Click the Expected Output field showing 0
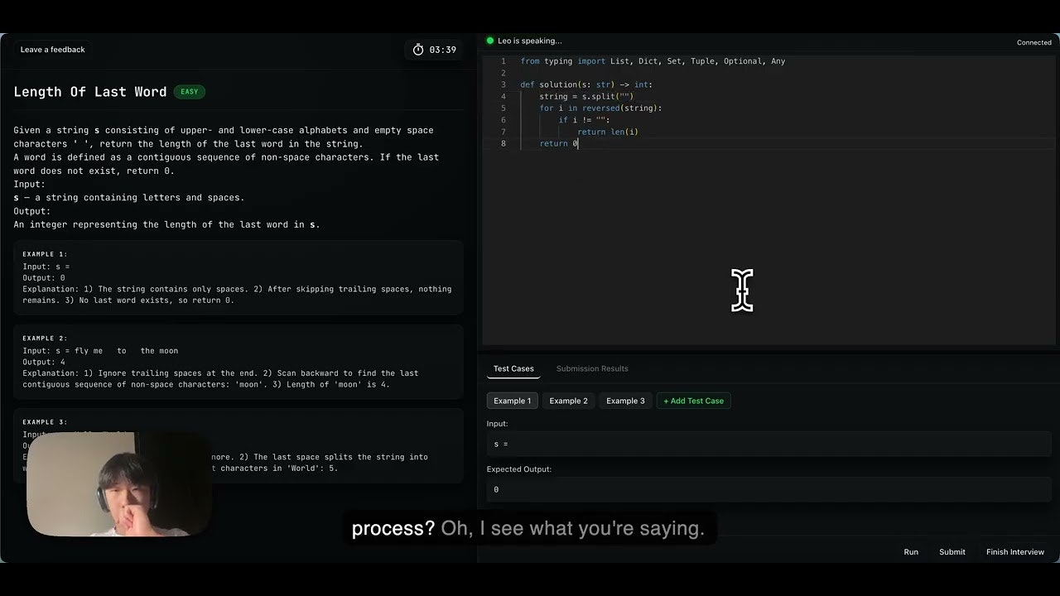The width and height of the screenshot is (1060, 596). [x=768, y=489]
